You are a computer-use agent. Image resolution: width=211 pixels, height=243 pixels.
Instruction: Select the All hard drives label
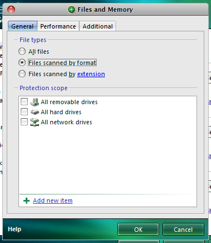pyautogui.click(x=61, y=112)
